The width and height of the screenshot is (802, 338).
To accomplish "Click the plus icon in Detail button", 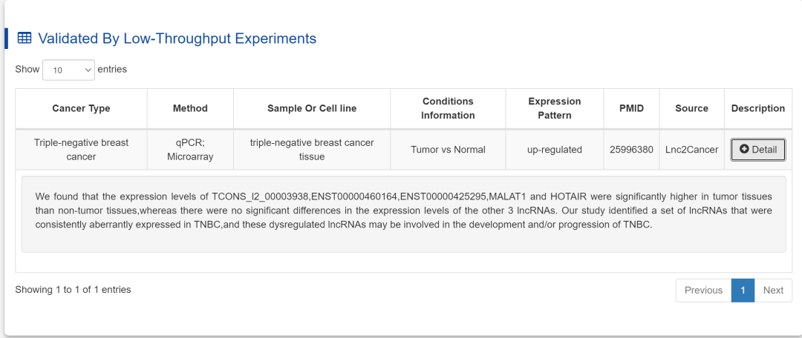I will (x=744, y=149).
